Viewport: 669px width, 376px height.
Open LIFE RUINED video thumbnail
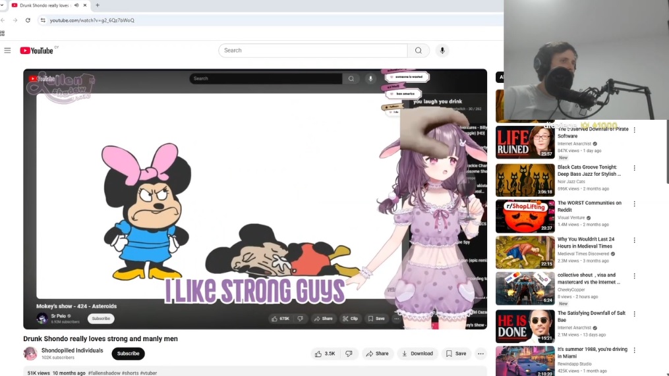(525, 142)
